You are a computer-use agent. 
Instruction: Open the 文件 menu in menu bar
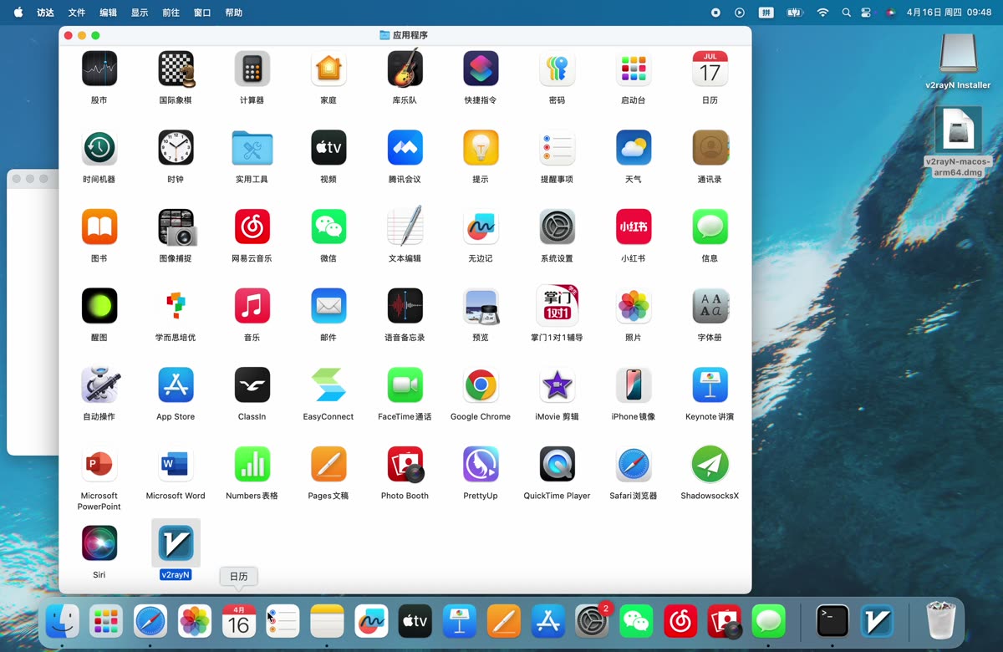(77, 13)
